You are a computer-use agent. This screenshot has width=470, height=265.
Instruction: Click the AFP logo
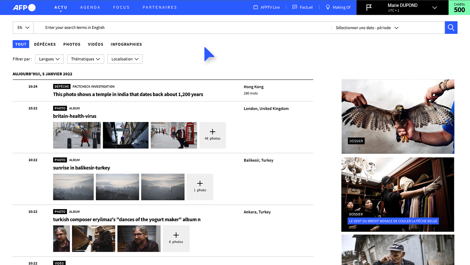click(x=24, y=8)
